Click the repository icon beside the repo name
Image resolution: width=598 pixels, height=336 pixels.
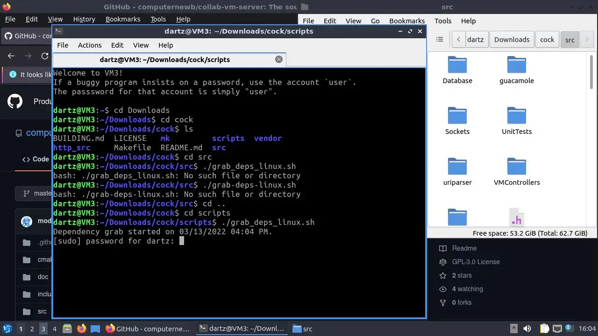[19, 133]
